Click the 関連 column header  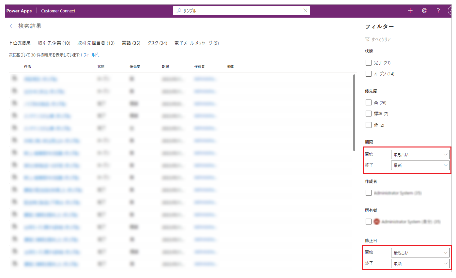tap(230, 67)
